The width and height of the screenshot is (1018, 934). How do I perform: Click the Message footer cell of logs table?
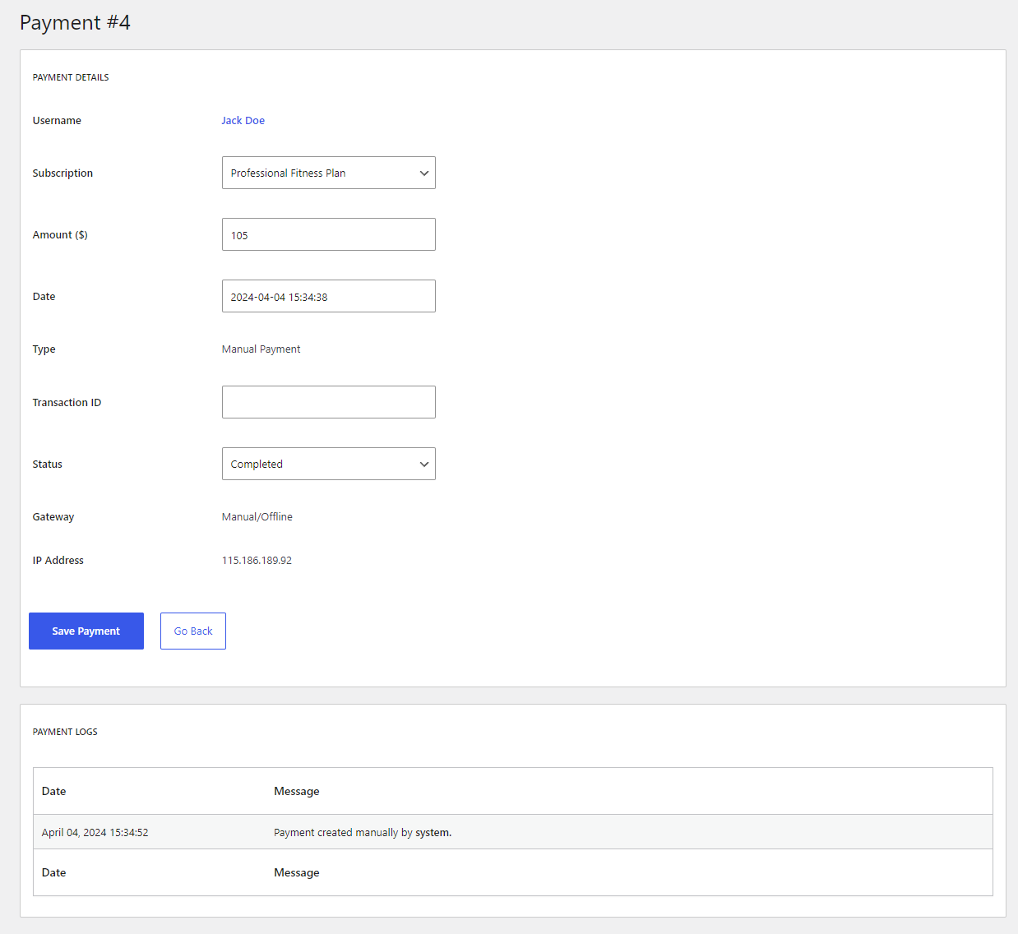297,872
